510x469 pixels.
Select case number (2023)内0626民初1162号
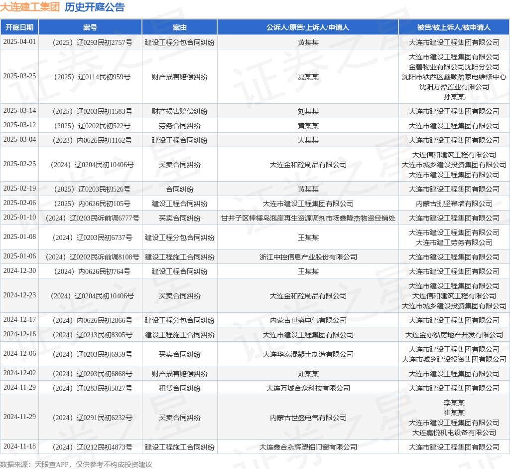[x=92, y=141]
